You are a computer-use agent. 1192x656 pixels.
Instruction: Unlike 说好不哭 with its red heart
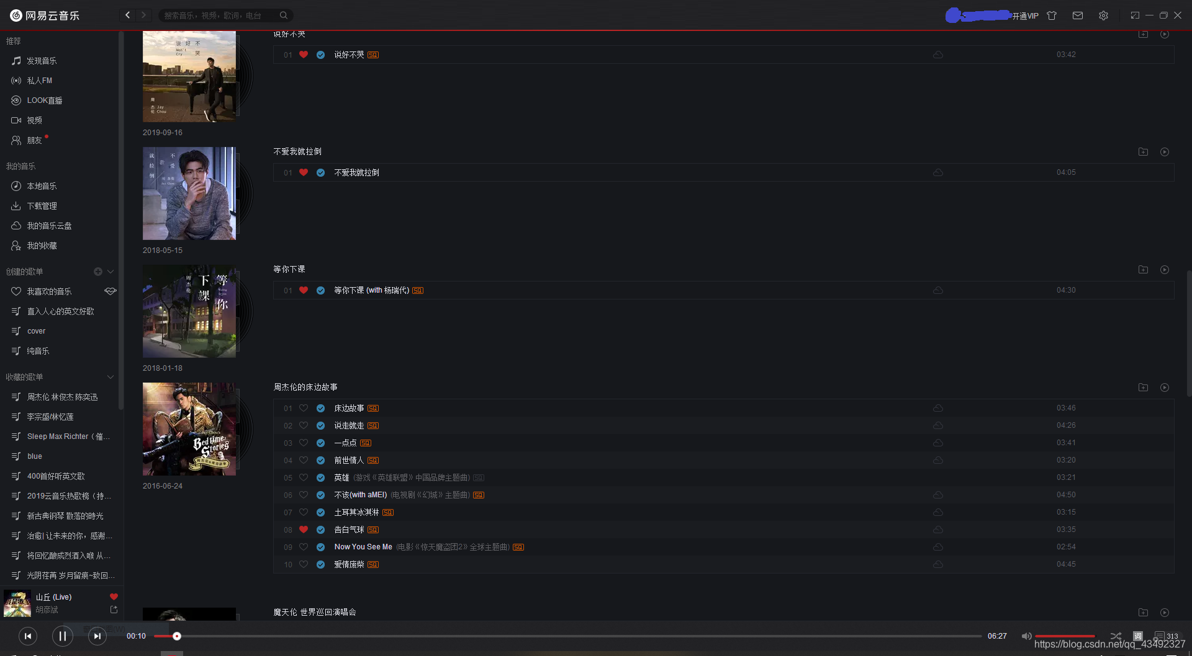point(304,55)
